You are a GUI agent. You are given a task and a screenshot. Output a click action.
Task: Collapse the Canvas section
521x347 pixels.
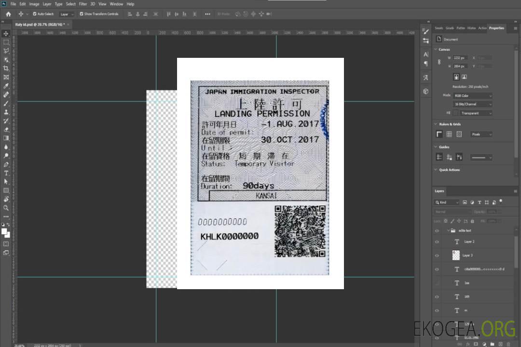(436, 49)
